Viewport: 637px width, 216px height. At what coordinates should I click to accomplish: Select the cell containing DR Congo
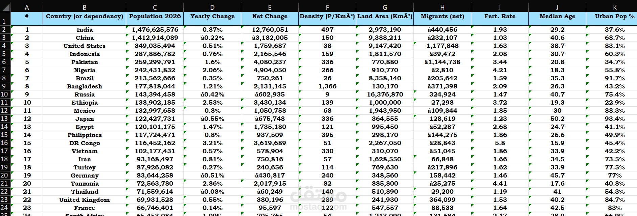(84, 143)
